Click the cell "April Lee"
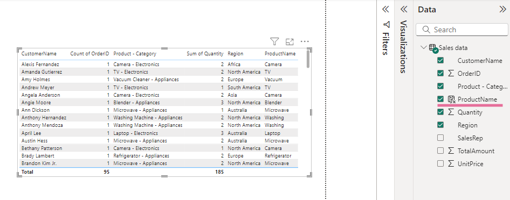510x200 pixels. tap(31, 133)
